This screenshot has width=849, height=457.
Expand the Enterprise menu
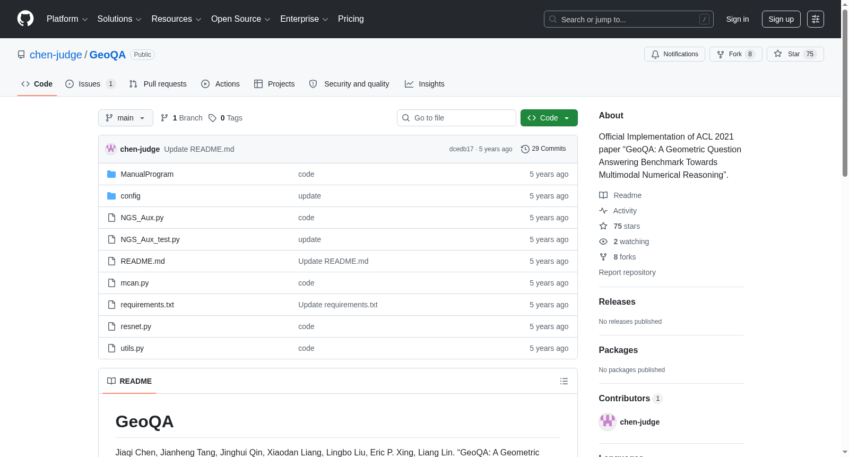click(304, 19)
